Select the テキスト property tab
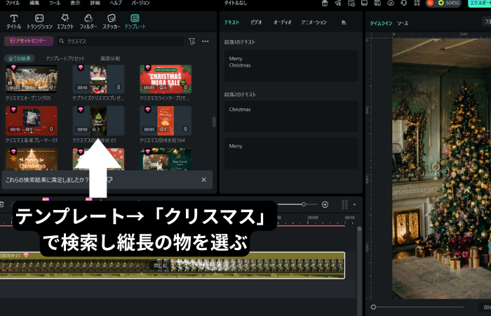Image resolution: width=491 pixels, height=316 pixels. pyautogui.click(x=231, y=22)
